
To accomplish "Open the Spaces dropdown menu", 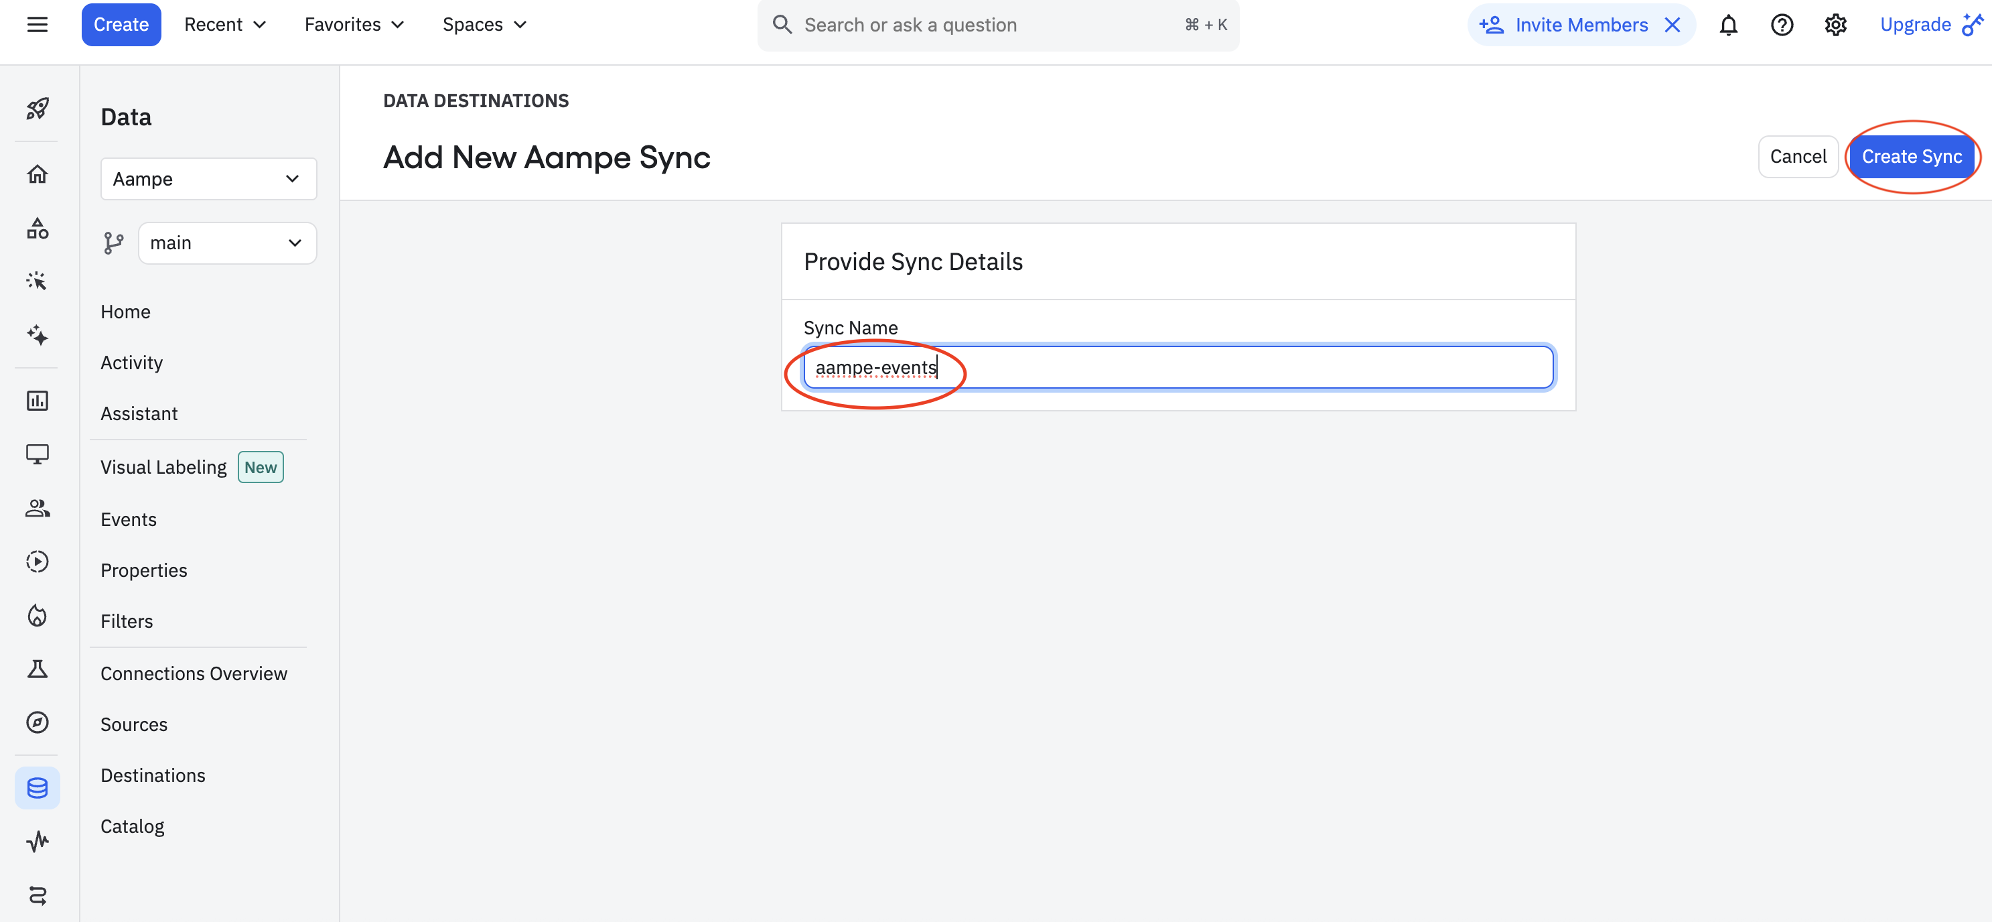I will (x=484, y=25).
